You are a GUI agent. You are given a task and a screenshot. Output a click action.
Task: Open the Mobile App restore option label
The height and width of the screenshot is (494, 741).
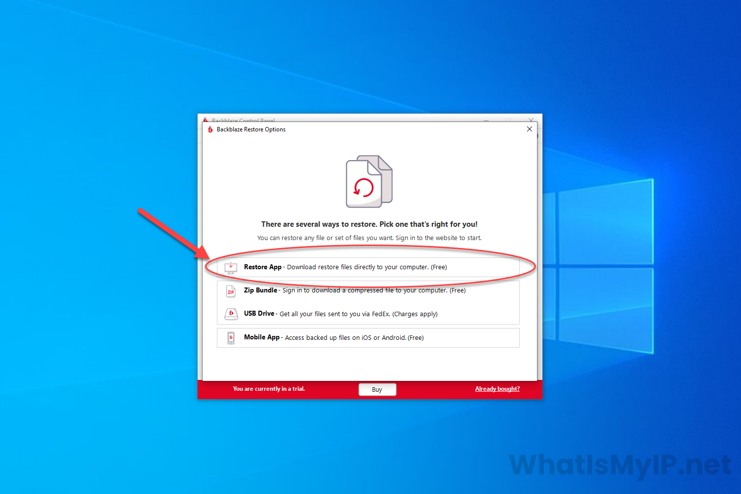pos(262,337)
